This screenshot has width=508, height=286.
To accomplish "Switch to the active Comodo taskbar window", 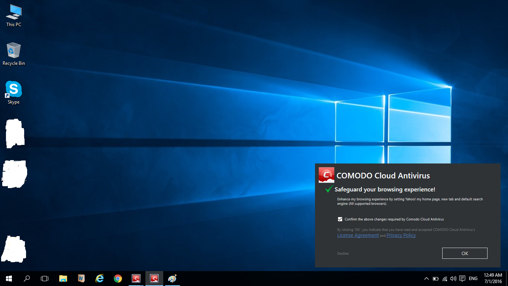I will [x=154, y=279].
